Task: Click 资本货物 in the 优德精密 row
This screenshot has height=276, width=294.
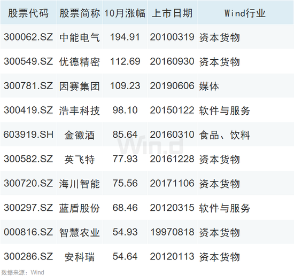Action: (x=219, y=62)
